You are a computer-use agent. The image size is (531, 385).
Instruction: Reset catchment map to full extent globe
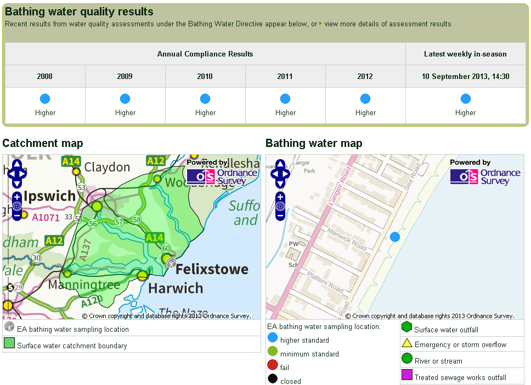coord(17,206)
